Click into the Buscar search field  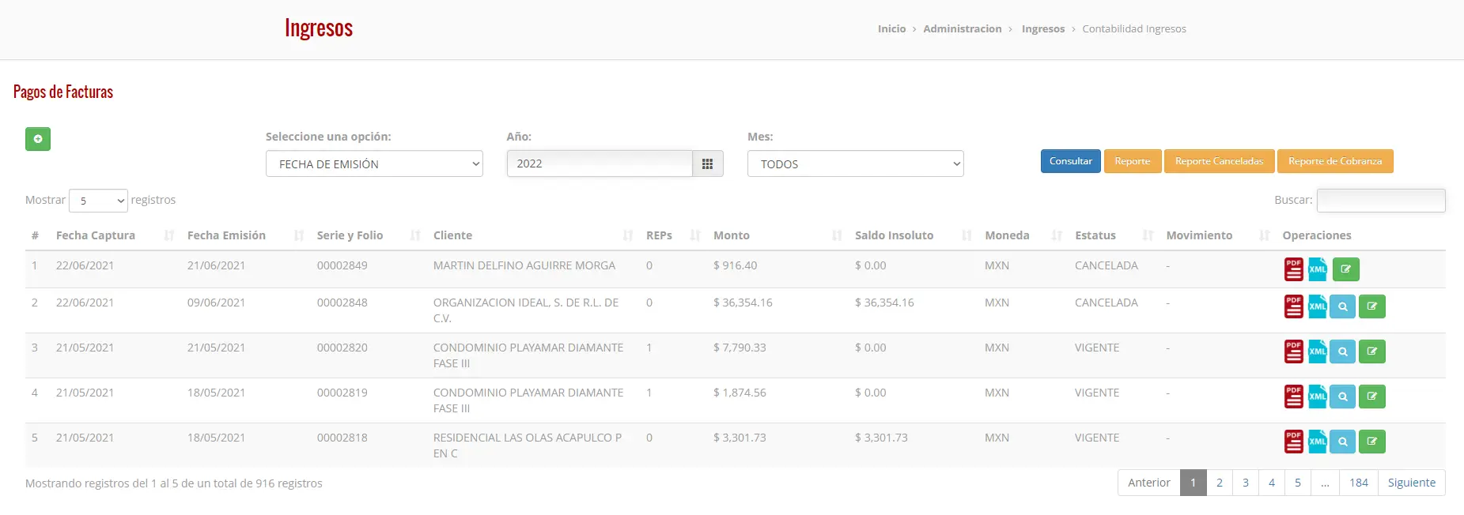(x=1381, y=201)
